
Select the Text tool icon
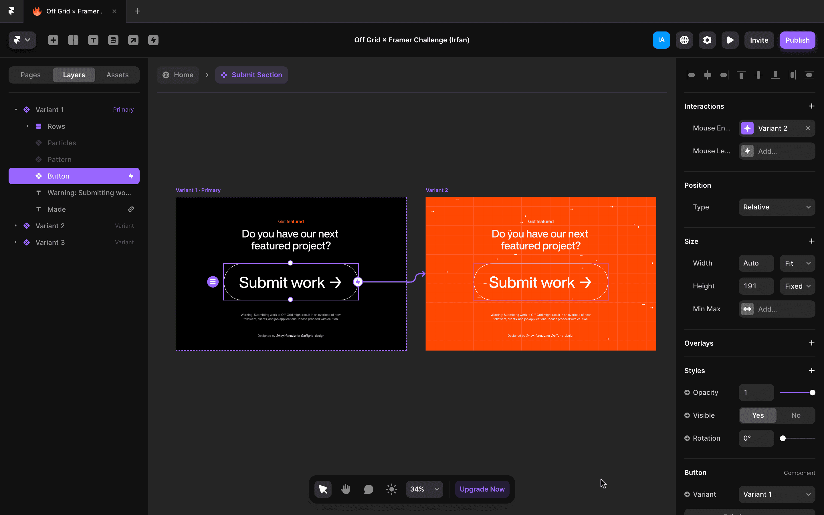(x=93, y=40)
